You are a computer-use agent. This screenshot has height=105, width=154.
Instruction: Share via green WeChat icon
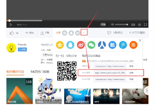(91, 45)
